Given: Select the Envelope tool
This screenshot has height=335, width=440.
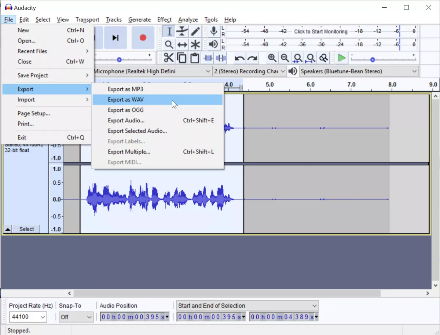Looking at the screenshot, I should [182, 32].
